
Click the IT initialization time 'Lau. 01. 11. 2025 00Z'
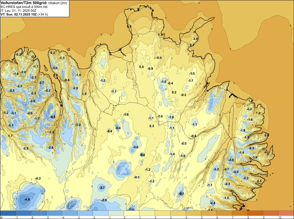[21, 11]
